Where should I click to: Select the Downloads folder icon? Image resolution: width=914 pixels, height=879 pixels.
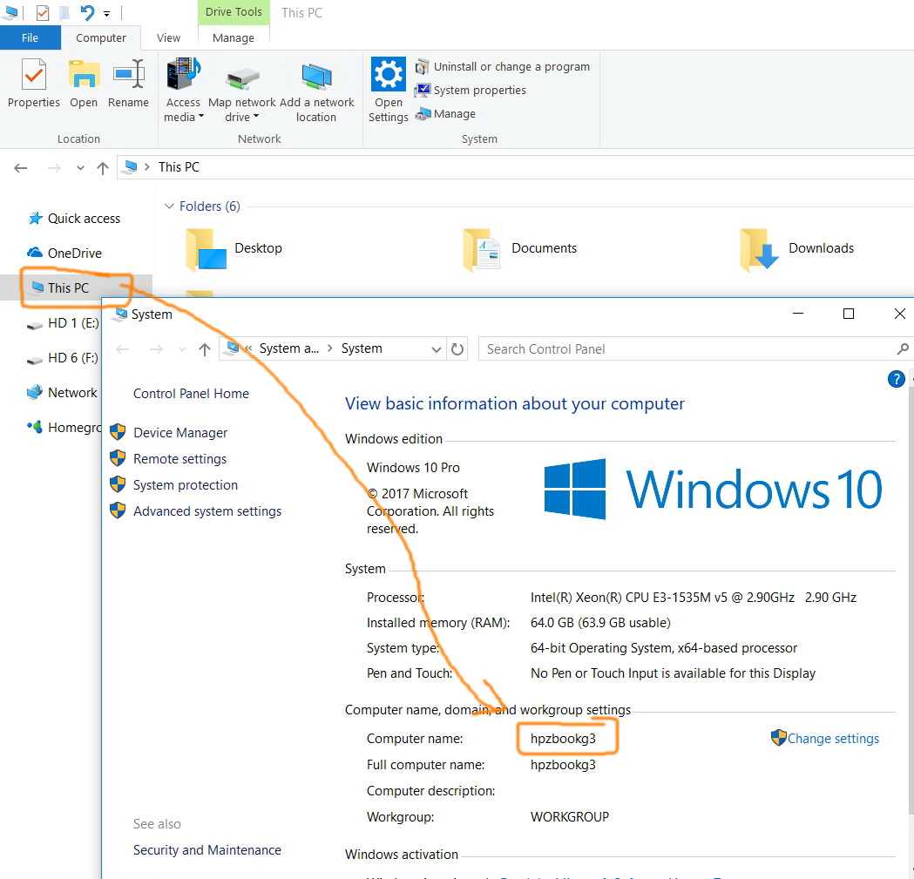tap(759, 249)
